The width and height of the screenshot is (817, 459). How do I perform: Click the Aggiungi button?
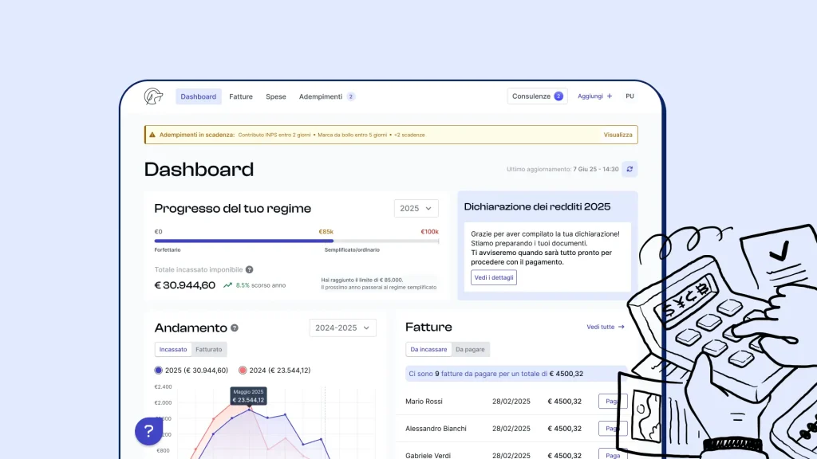594,96
